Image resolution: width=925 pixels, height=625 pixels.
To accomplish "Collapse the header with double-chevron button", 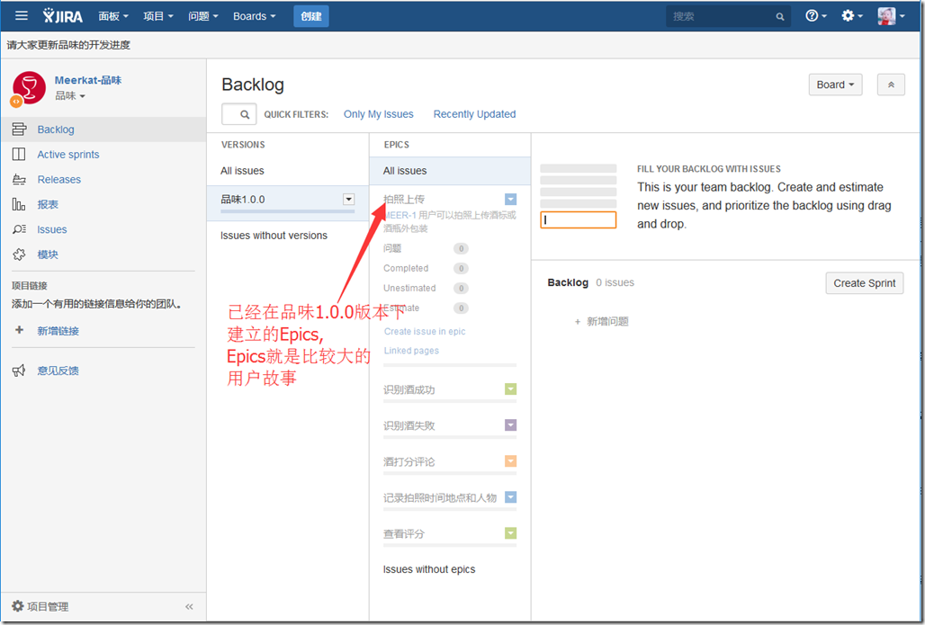I will point(891,85).
